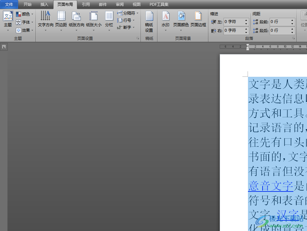Click the right indent 右 icon
The width and height of the screenshot is (307, 231).
pyautogui.click(x=214, y=31)
